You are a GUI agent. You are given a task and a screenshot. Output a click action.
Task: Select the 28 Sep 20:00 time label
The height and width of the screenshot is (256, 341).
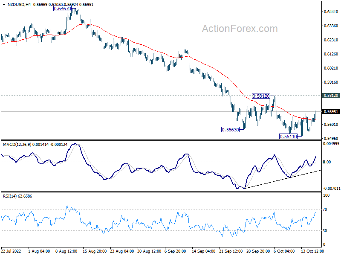pos(258,251)
